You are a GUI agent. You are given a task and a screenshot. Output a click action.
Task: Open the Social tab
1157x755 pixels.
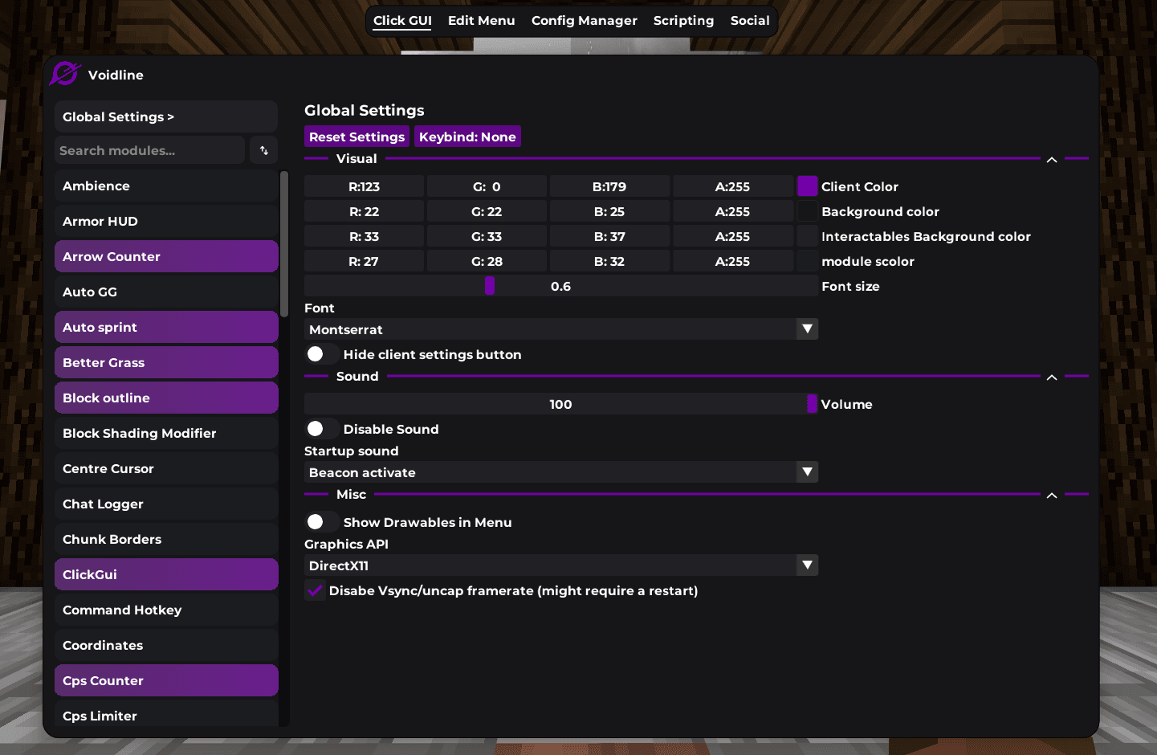[750, 21]
